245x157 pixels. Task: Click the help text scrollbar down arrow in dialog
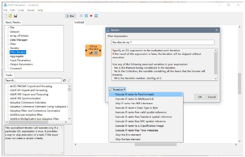[216, 79]
